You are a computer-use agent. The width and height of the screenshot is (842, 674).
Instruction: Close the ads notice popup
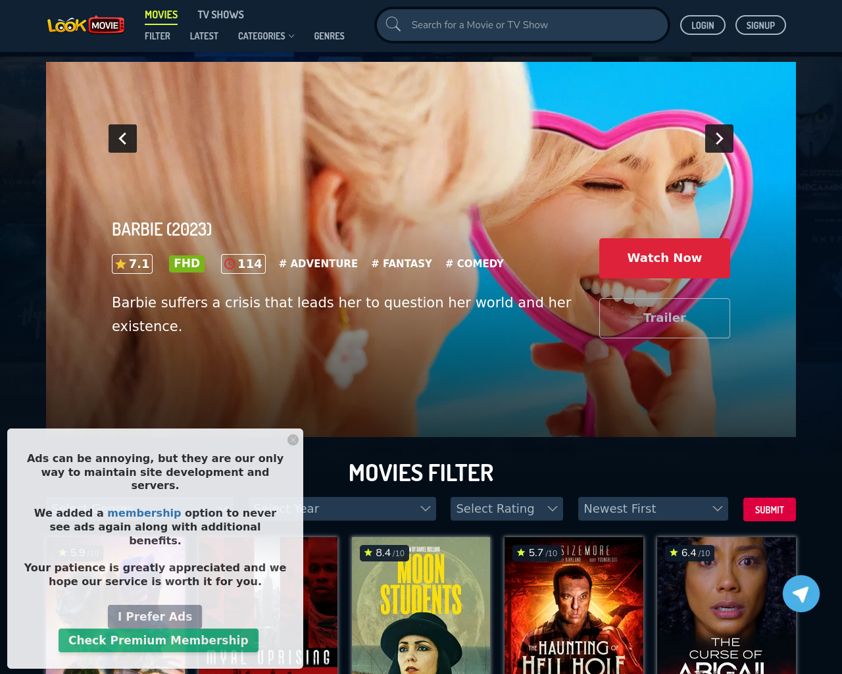click(293, 440)
